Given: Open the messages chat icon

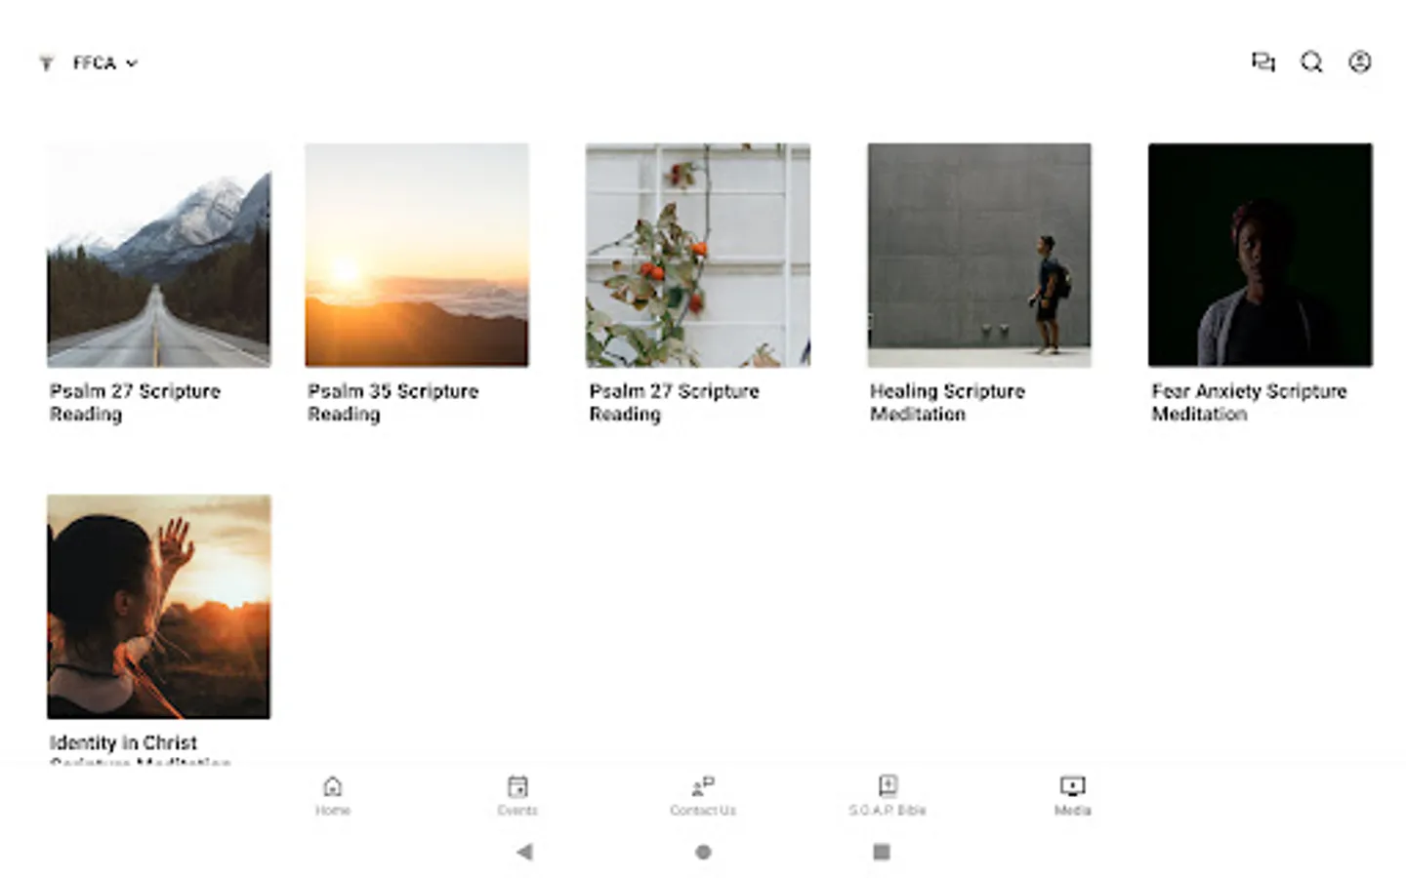Looking at the screenshot, I should click(1262, 62).
